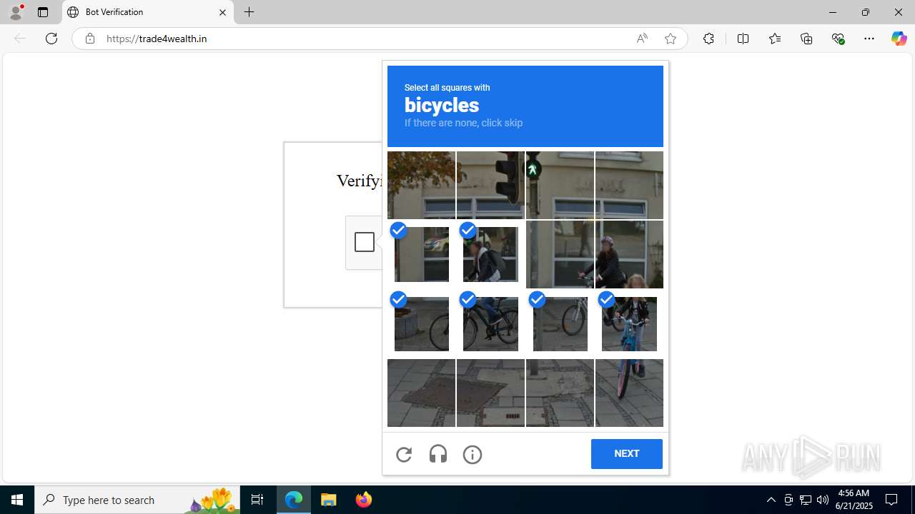The width and height of the screenshot is (915, 514).
Task: Select the green pedestrian signal tile
Action: (560, 185)
